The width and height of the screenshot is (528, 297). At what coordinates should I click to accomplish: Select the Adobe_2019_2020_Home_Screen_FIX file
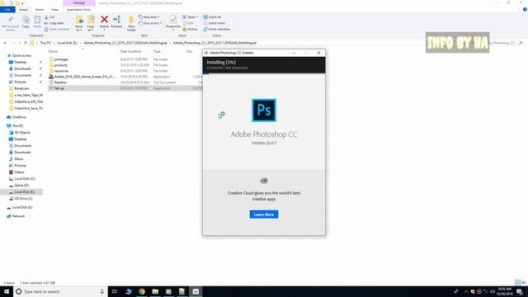pos(84,77)
